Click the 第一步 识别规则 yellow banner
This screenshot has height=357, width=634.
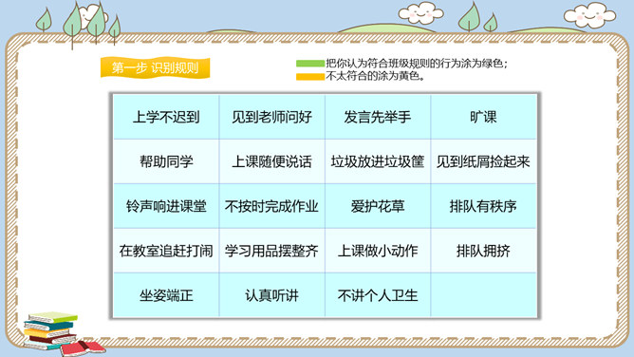(156, 67)
